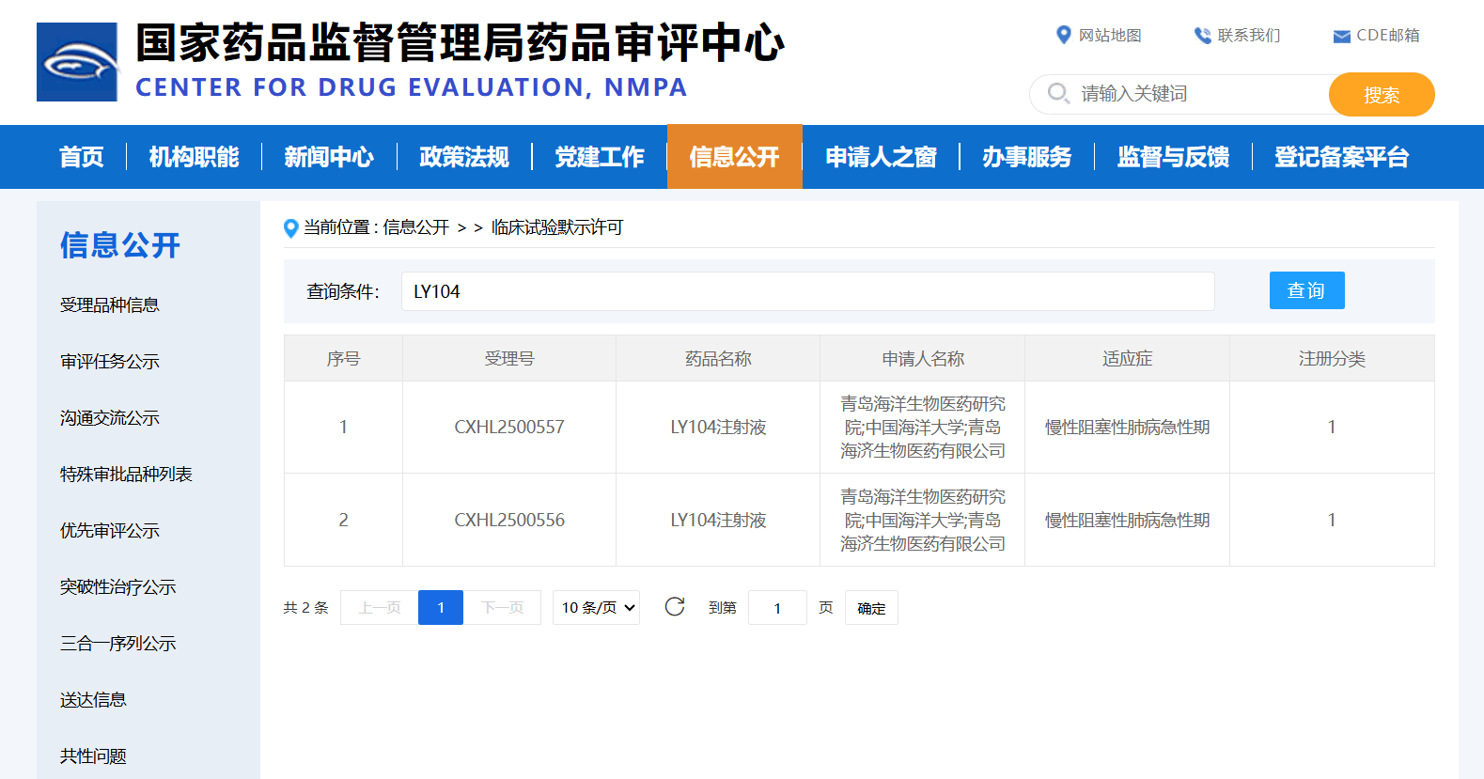Click the 确定 page jump button
Image resolution: width=1484 pixels, height=779 pixels.
pos(871,608)
